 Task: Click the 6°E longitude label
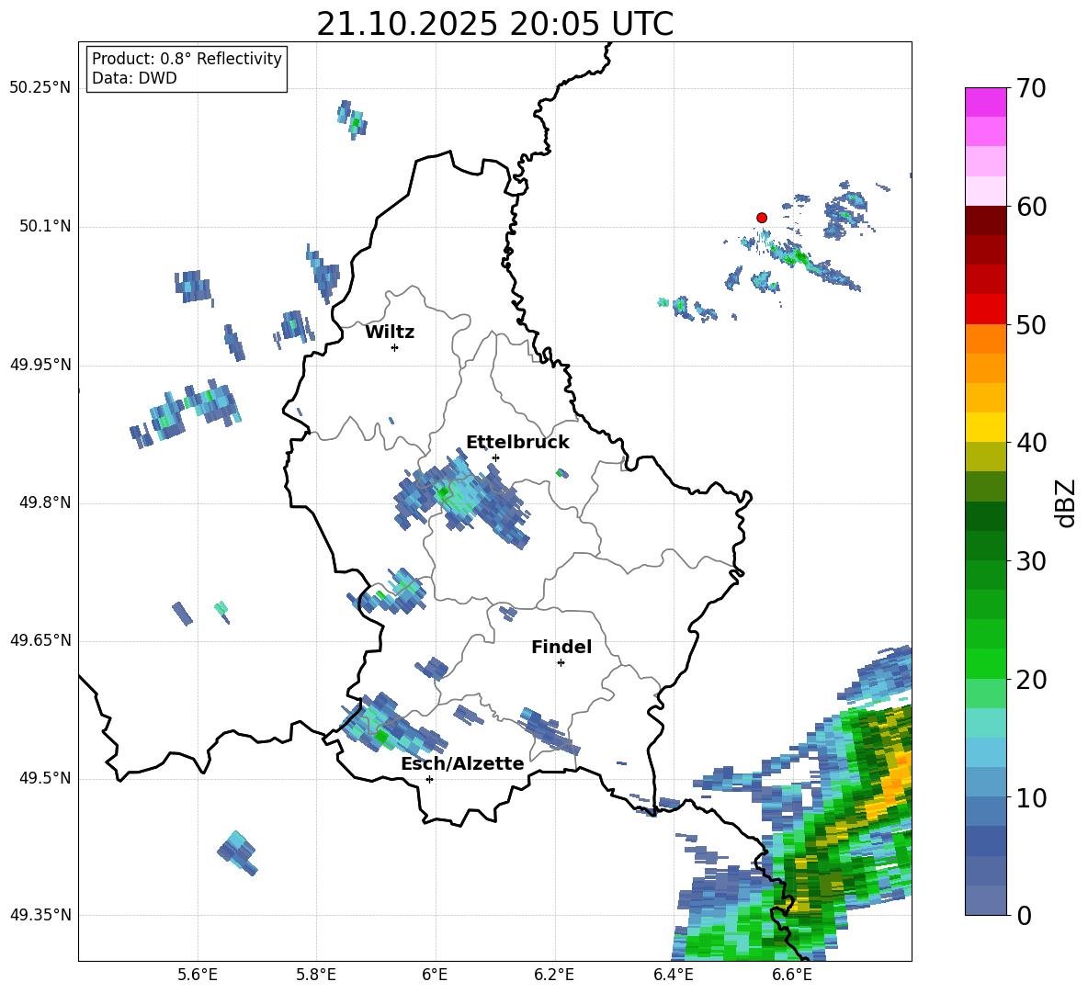tap(435, 975)
